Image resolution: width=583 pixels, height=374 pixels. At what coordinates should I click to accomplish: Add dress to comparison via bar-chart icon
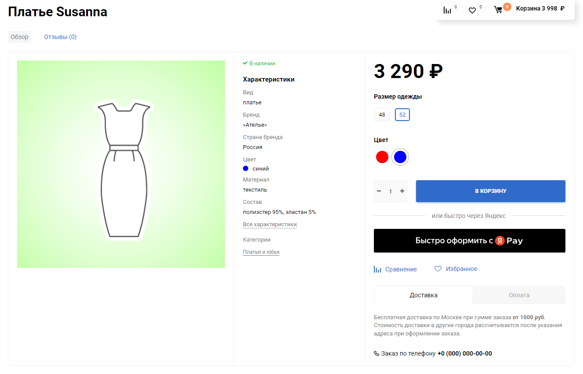click(x=377, y=269)
